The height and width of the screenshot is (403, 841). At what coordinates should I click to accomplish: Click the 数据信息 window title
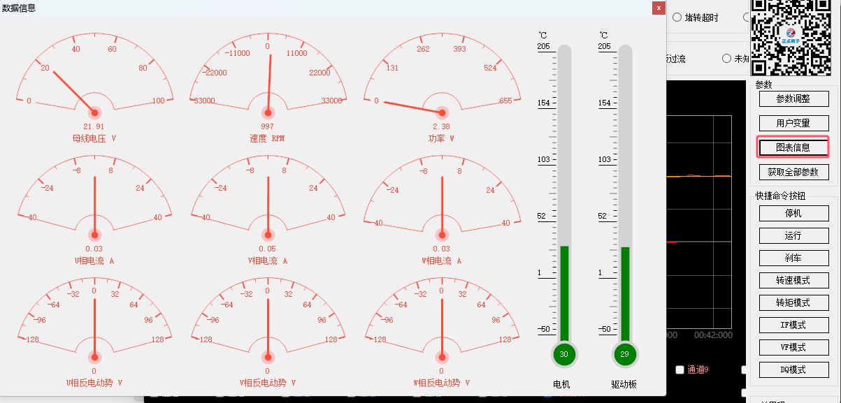click(19, 8)
